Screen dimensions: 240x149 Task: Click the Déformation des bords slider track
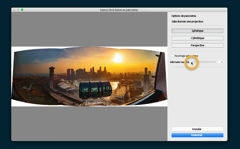[x=204, y=62]
